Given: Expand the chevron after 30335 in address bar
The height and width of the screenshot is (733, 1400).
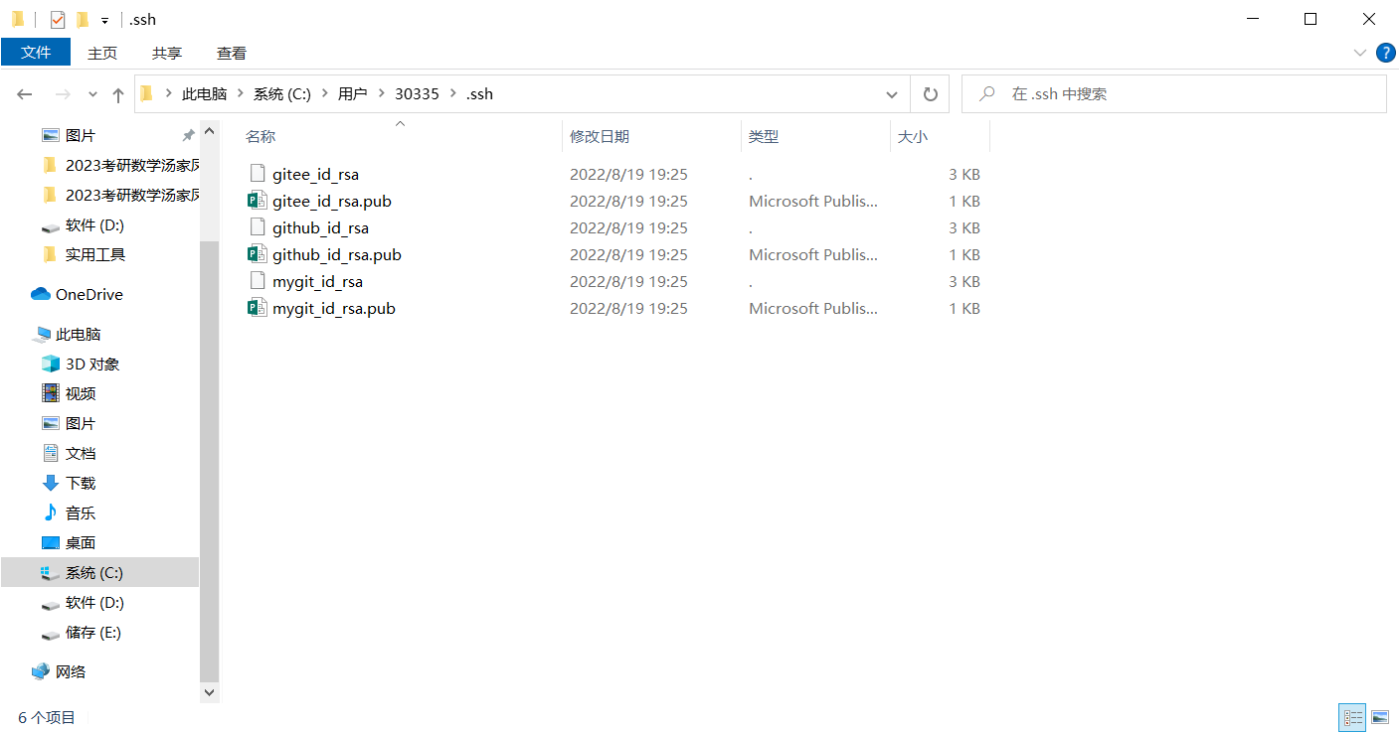Looking at the screenshot, I should pyautogui.click(x=452, y=94).
